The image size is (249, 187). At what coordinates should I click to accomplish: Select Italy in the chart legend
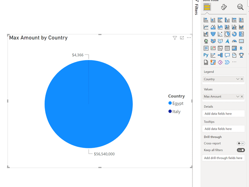coord(174,111)
